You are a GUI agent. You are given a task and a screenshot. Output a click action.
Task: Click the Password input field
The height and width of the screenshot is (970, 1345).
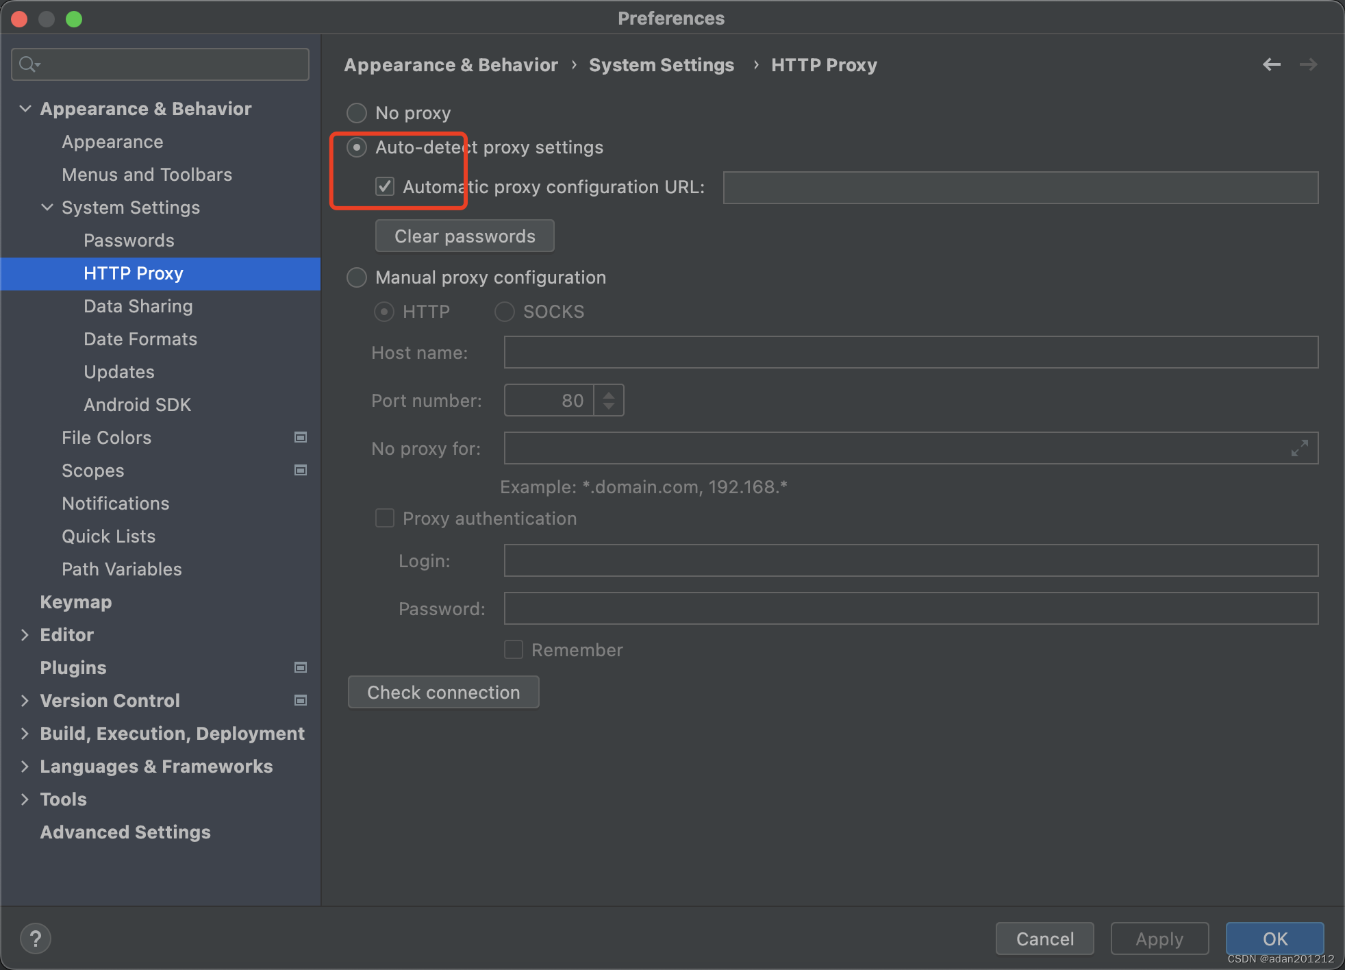tap(911, 608)
